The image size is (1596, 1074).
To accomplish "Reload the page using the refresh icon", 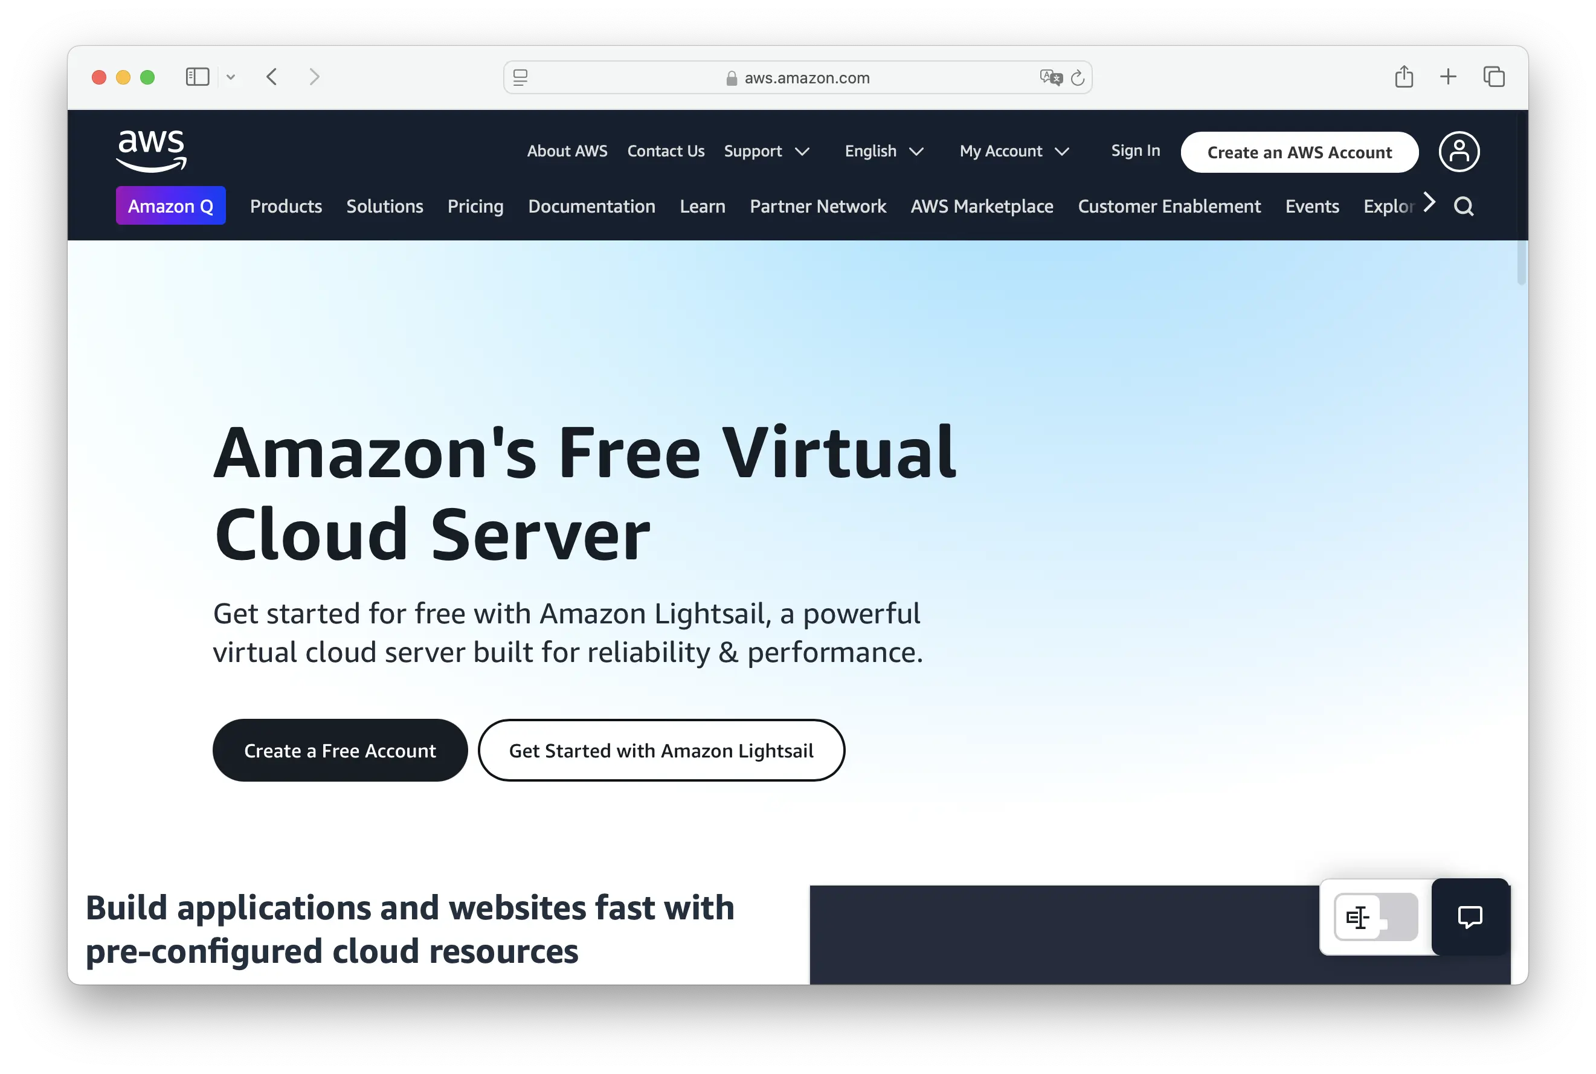I will (1078, 77).
